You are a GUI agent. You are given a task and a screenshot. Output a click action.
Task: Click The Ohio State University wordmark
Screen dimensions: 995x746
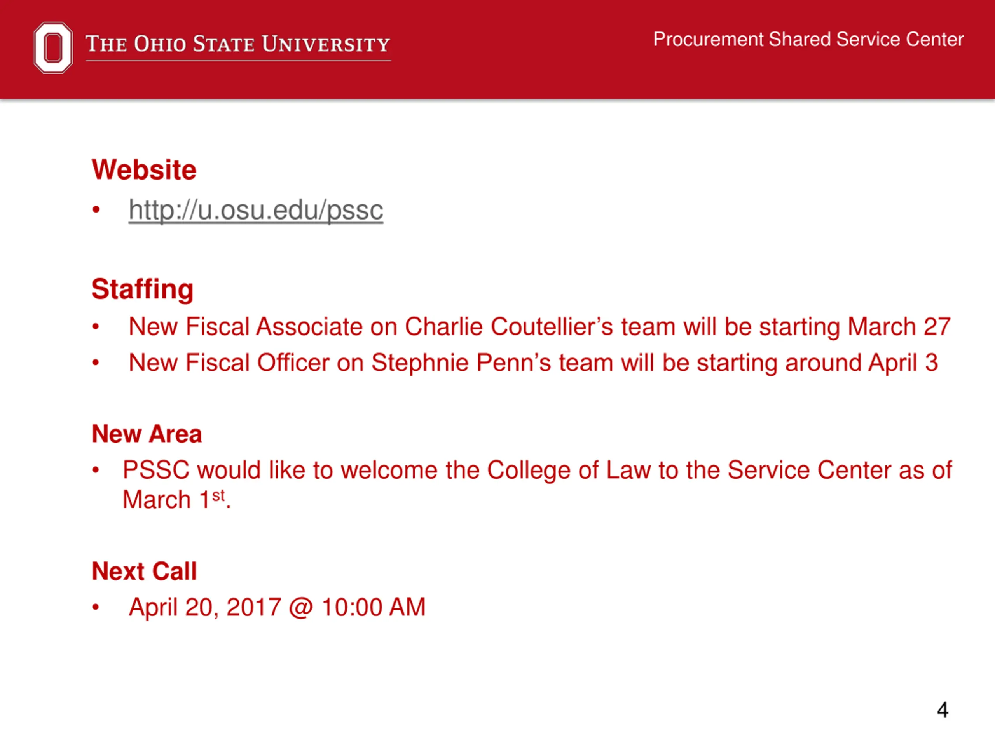[238, 45]
